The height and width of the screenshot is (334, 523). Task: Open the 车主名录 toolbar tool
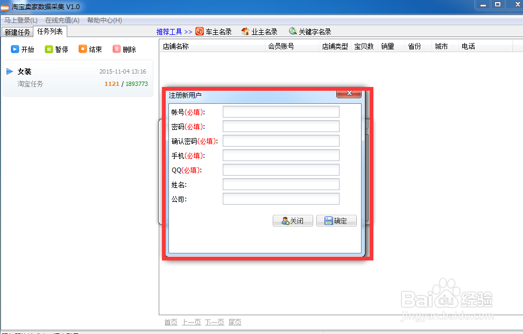tap(214, 31)
